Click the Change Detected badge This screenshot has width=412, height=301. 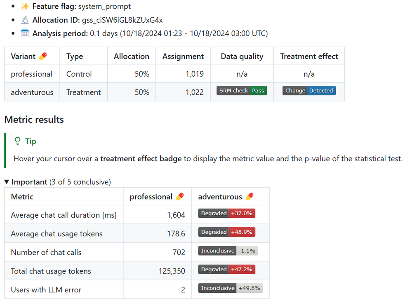[x=309, y=91]
